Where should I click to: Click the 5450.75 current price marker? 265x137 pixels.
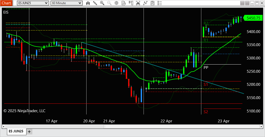point(253,18)
